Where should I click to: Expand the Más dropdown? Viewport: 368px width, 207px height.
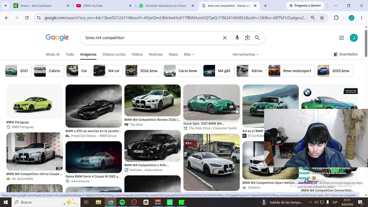click(189, 54)
